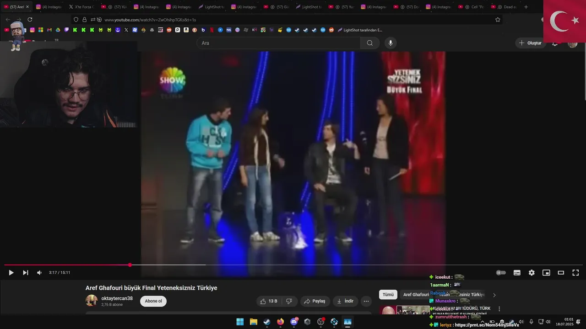Mute the video volume
586x329 pixels.
point(39,273)
